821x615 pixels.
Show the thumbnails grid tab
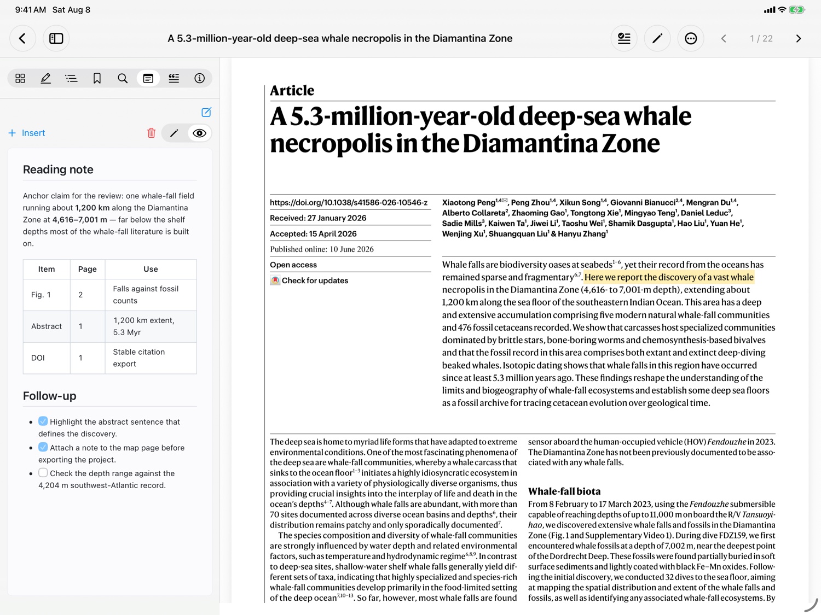[x=20, y=78]
